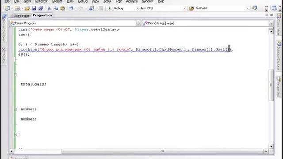
Task: Click the horizontal scrollbar thumb
Action: coord(162,151)
